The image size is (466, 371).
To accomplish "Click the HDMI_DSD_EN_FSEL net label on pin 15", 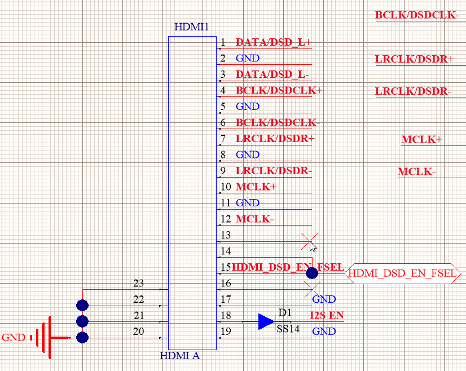I will point(288,267).
